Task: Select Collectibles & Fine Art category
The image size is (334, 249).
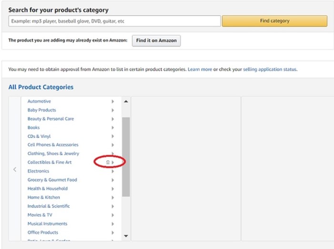Action: pos(50,163)
